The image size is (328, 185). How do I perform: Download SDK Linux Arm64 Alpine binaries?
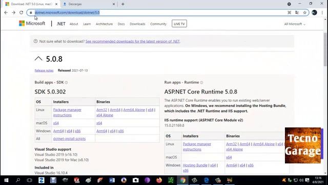(x=134, y=109)
